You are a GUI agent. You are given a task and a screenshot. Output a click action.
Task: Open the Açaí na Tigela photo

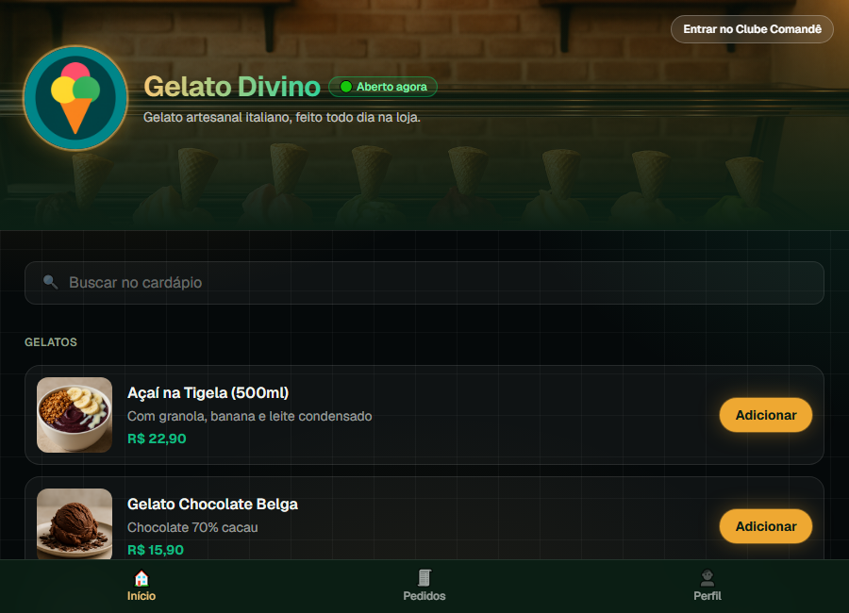[75, 415]
